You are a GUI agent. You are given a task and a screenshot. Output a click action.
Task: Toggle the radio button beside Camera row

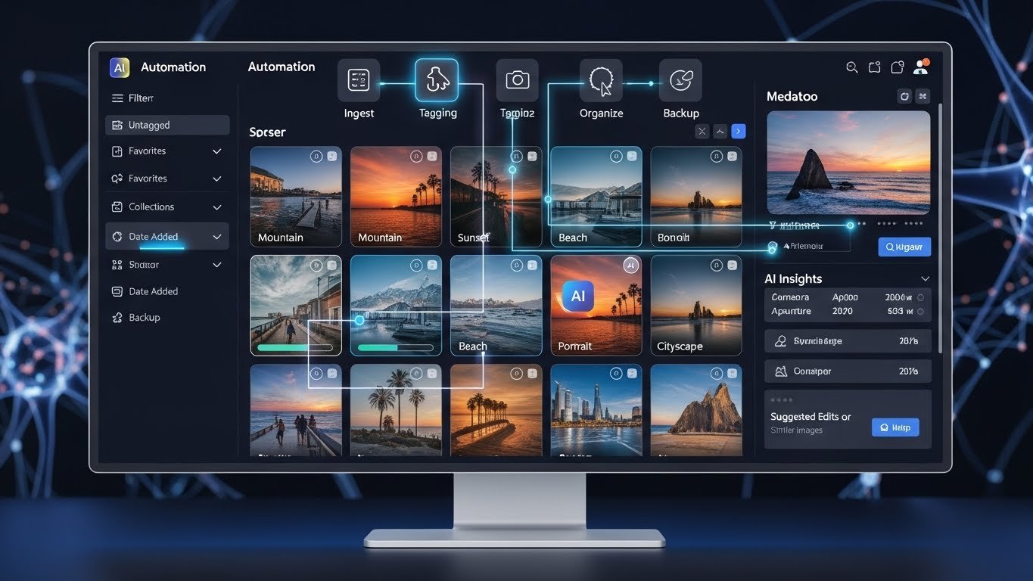[x=920, y=298]
